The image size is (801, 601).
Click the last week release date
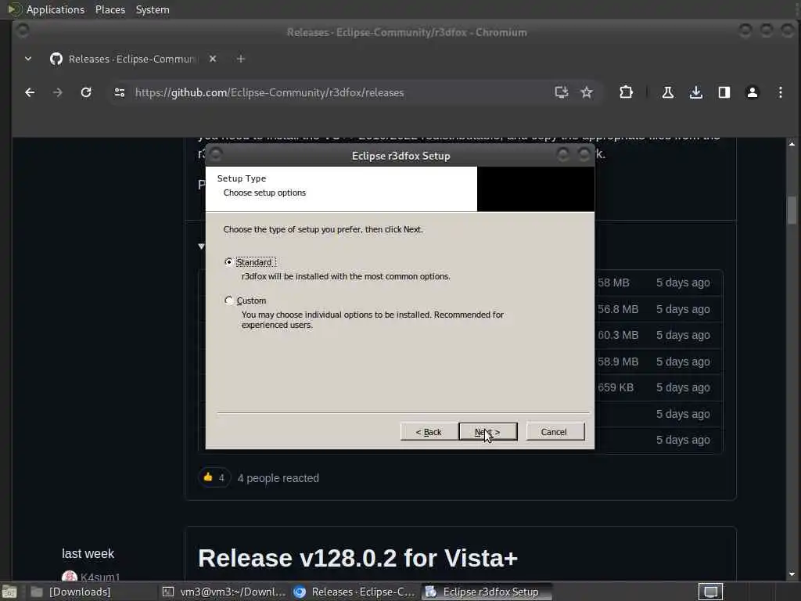click(x=88, y=553)
